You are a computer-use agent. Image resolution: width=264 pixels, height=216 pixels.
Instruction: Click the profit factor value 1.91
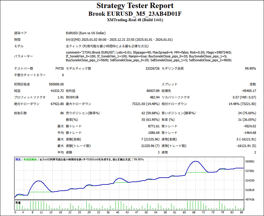[60, 97]
